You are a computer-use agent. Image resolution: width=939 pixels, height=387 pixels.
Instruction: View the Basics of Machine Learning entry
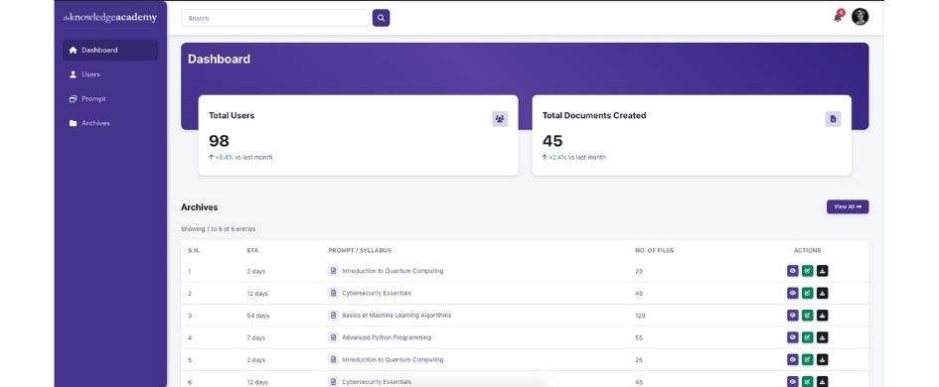(x=792, y=316)
